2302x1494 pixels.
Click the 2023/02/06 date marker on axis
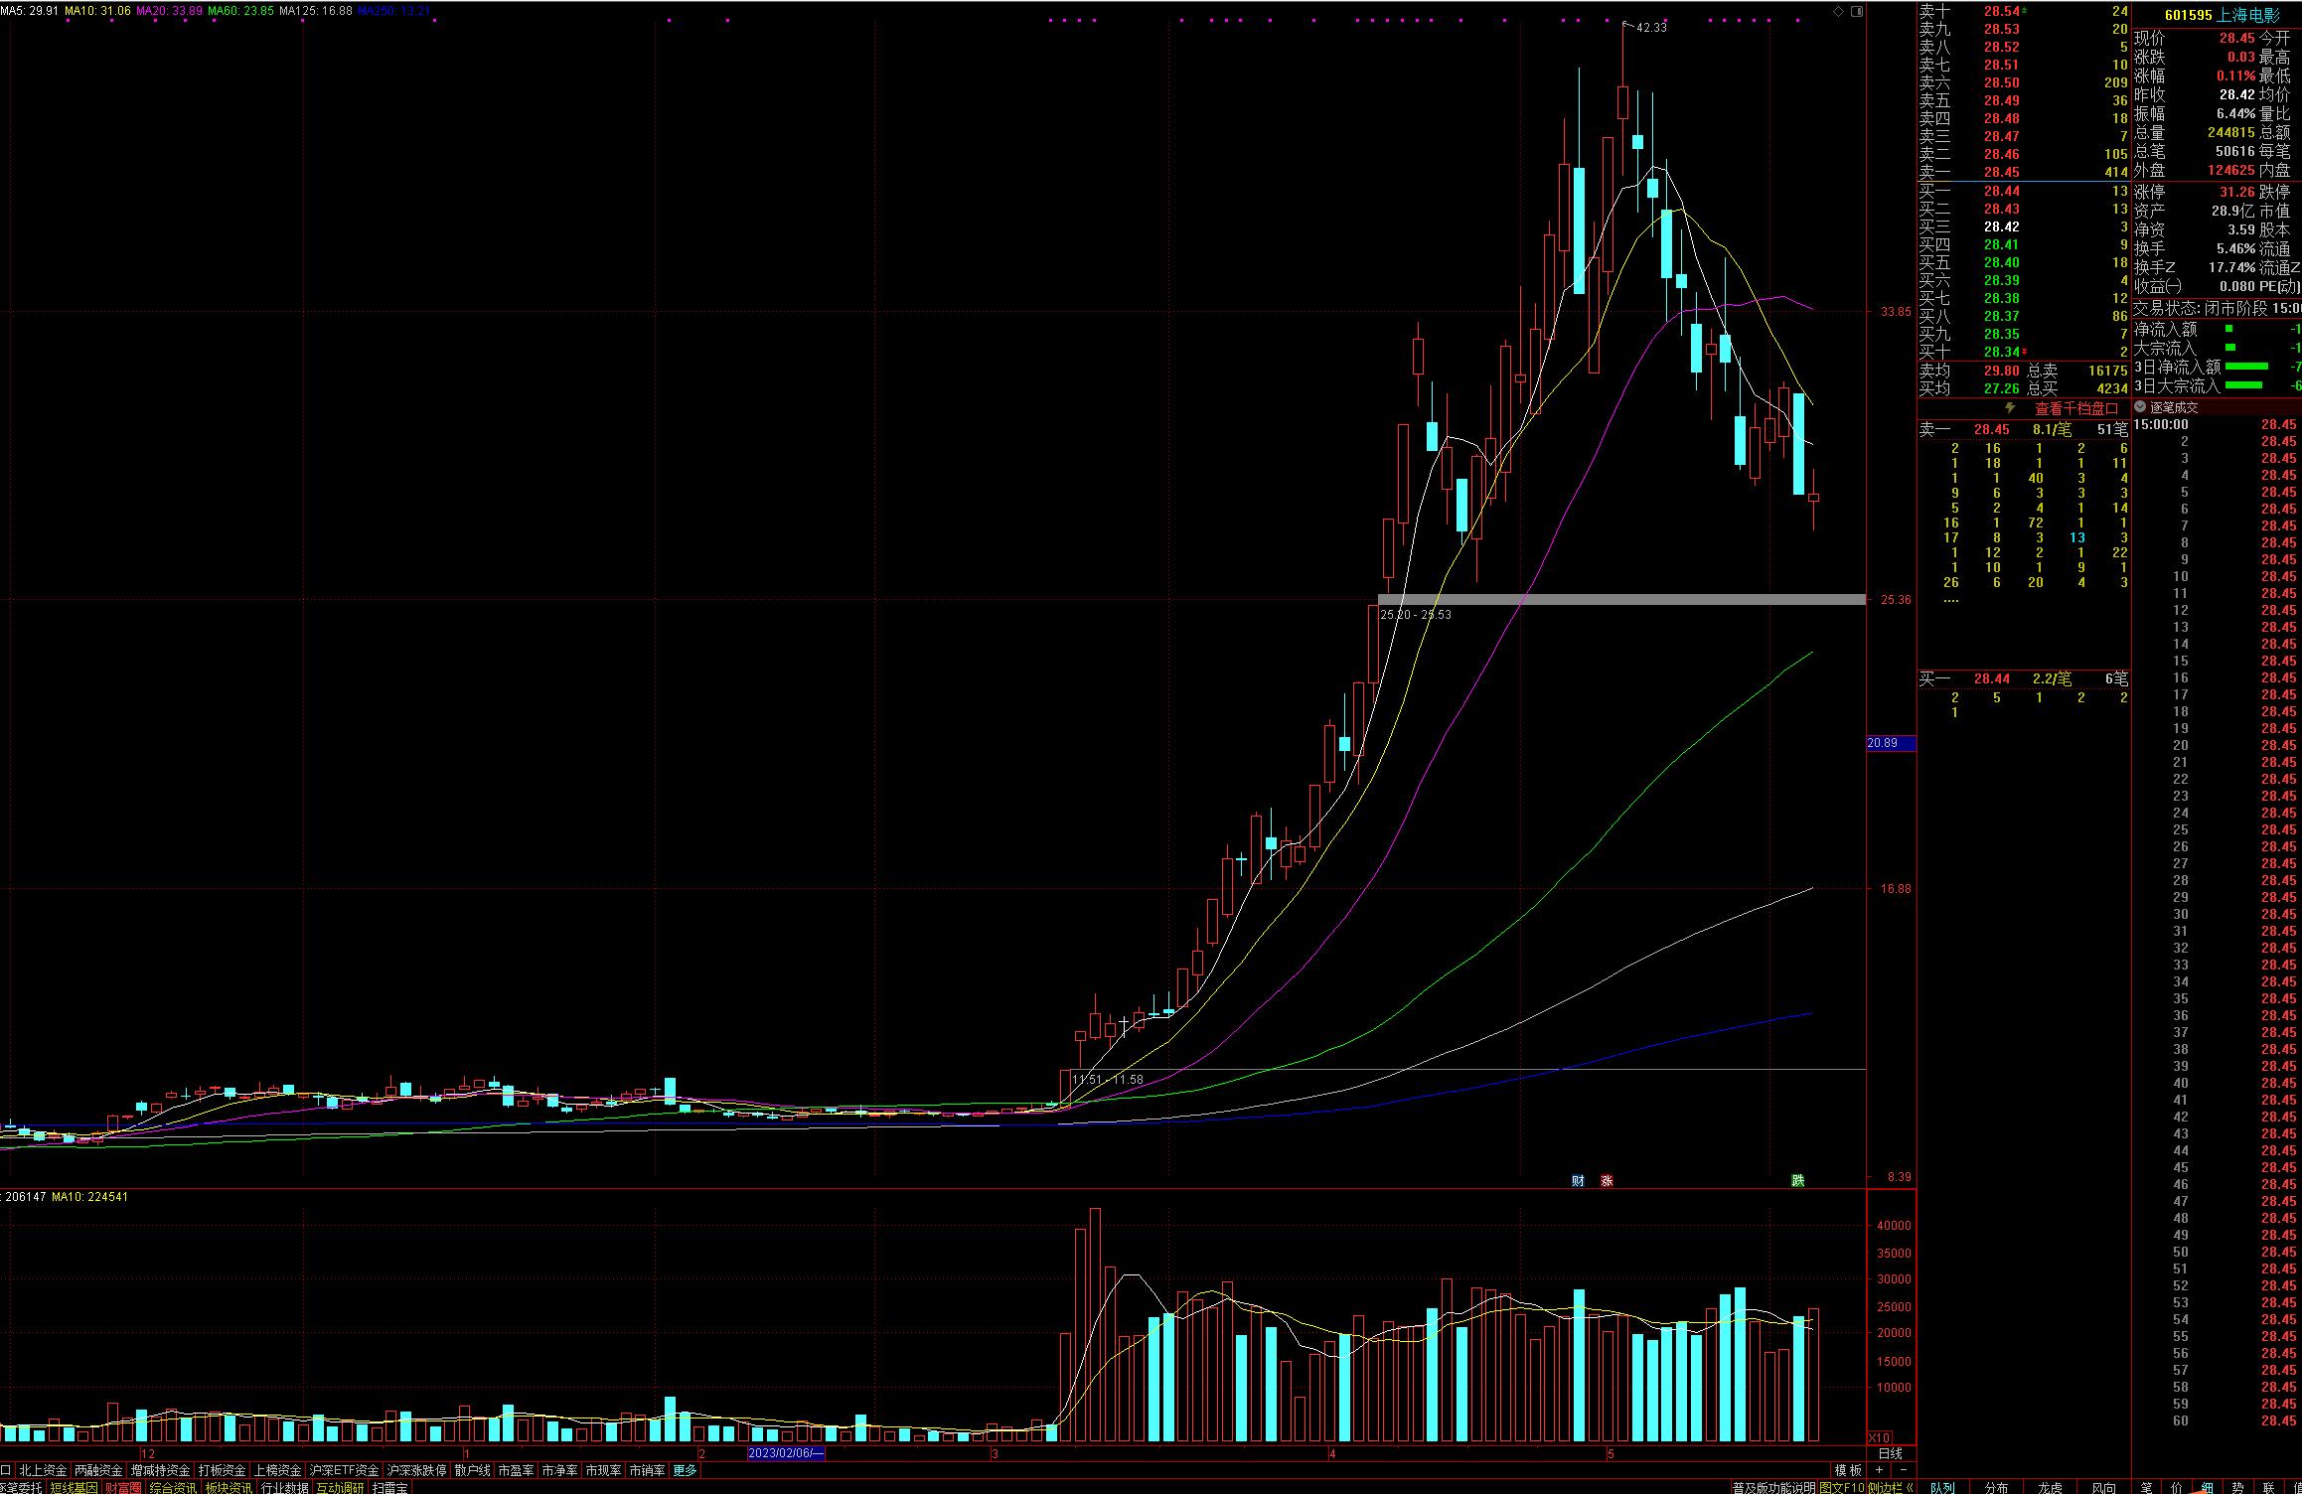(x=785, y=1453)
